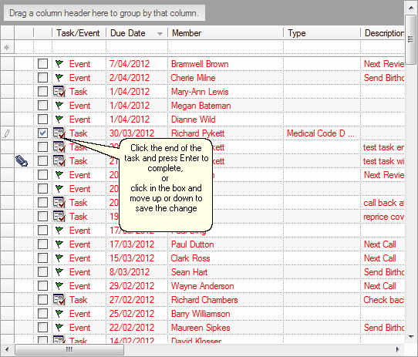Click the horizontal scrollbar right arrow
The image size is (418, 357).
coord(398,349)
